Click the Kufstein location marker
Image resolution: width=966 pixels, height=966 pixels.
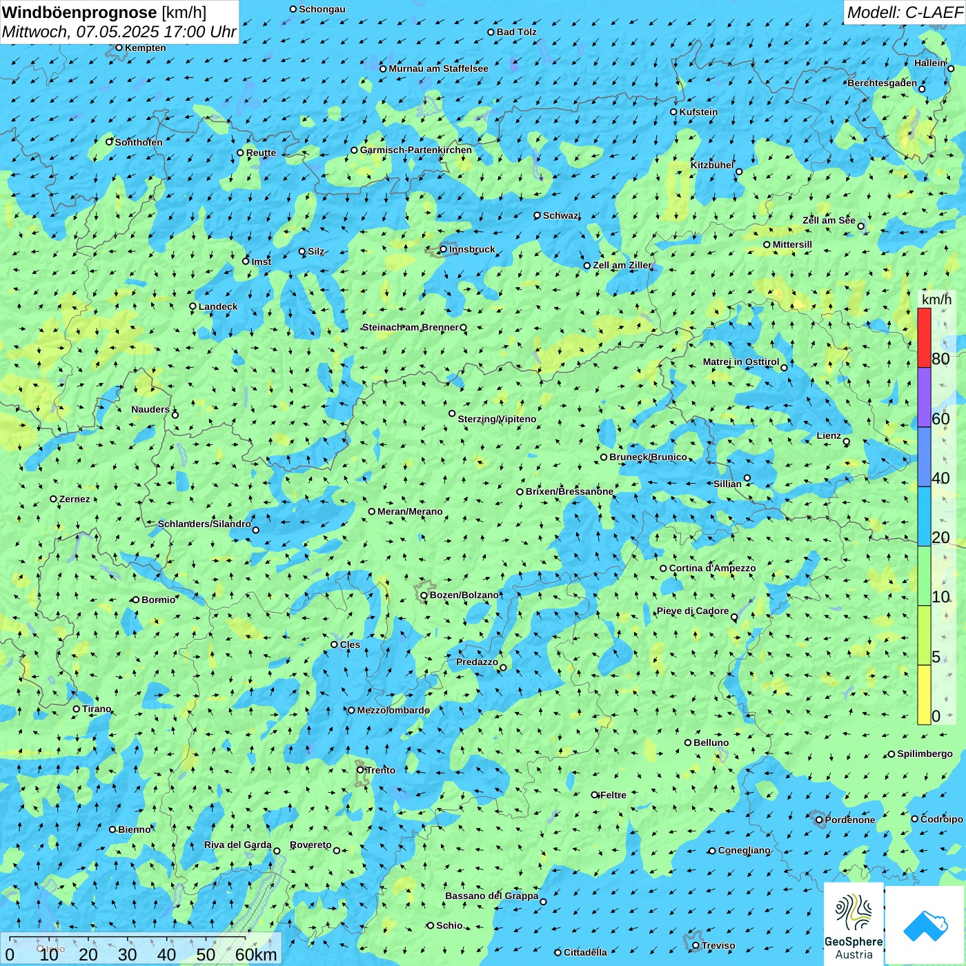[674, 112]
